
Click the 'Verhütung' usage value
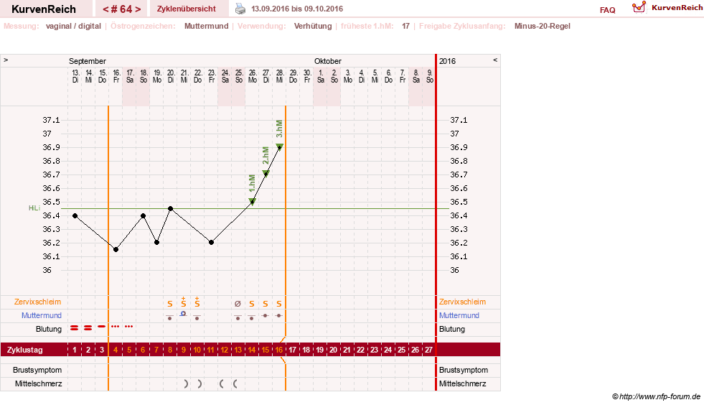(313, 26)
